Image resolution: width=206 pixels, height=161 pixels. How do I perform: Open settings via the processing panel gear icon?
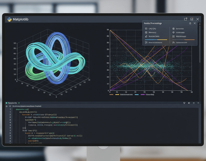point(190,23)
